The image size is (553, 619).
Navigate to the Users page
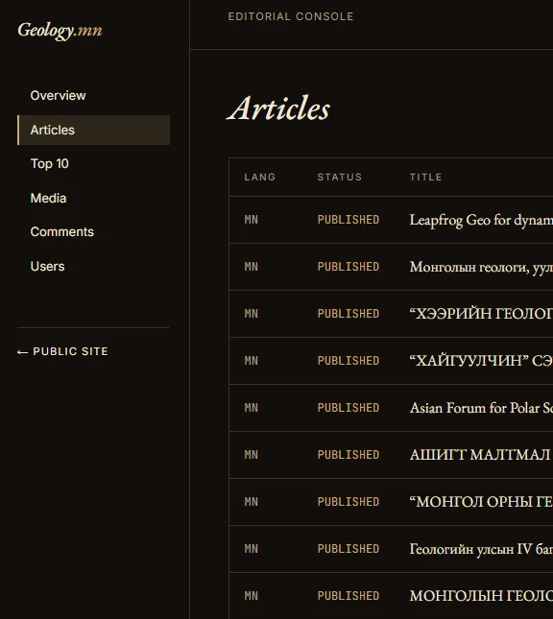(47, 266)
